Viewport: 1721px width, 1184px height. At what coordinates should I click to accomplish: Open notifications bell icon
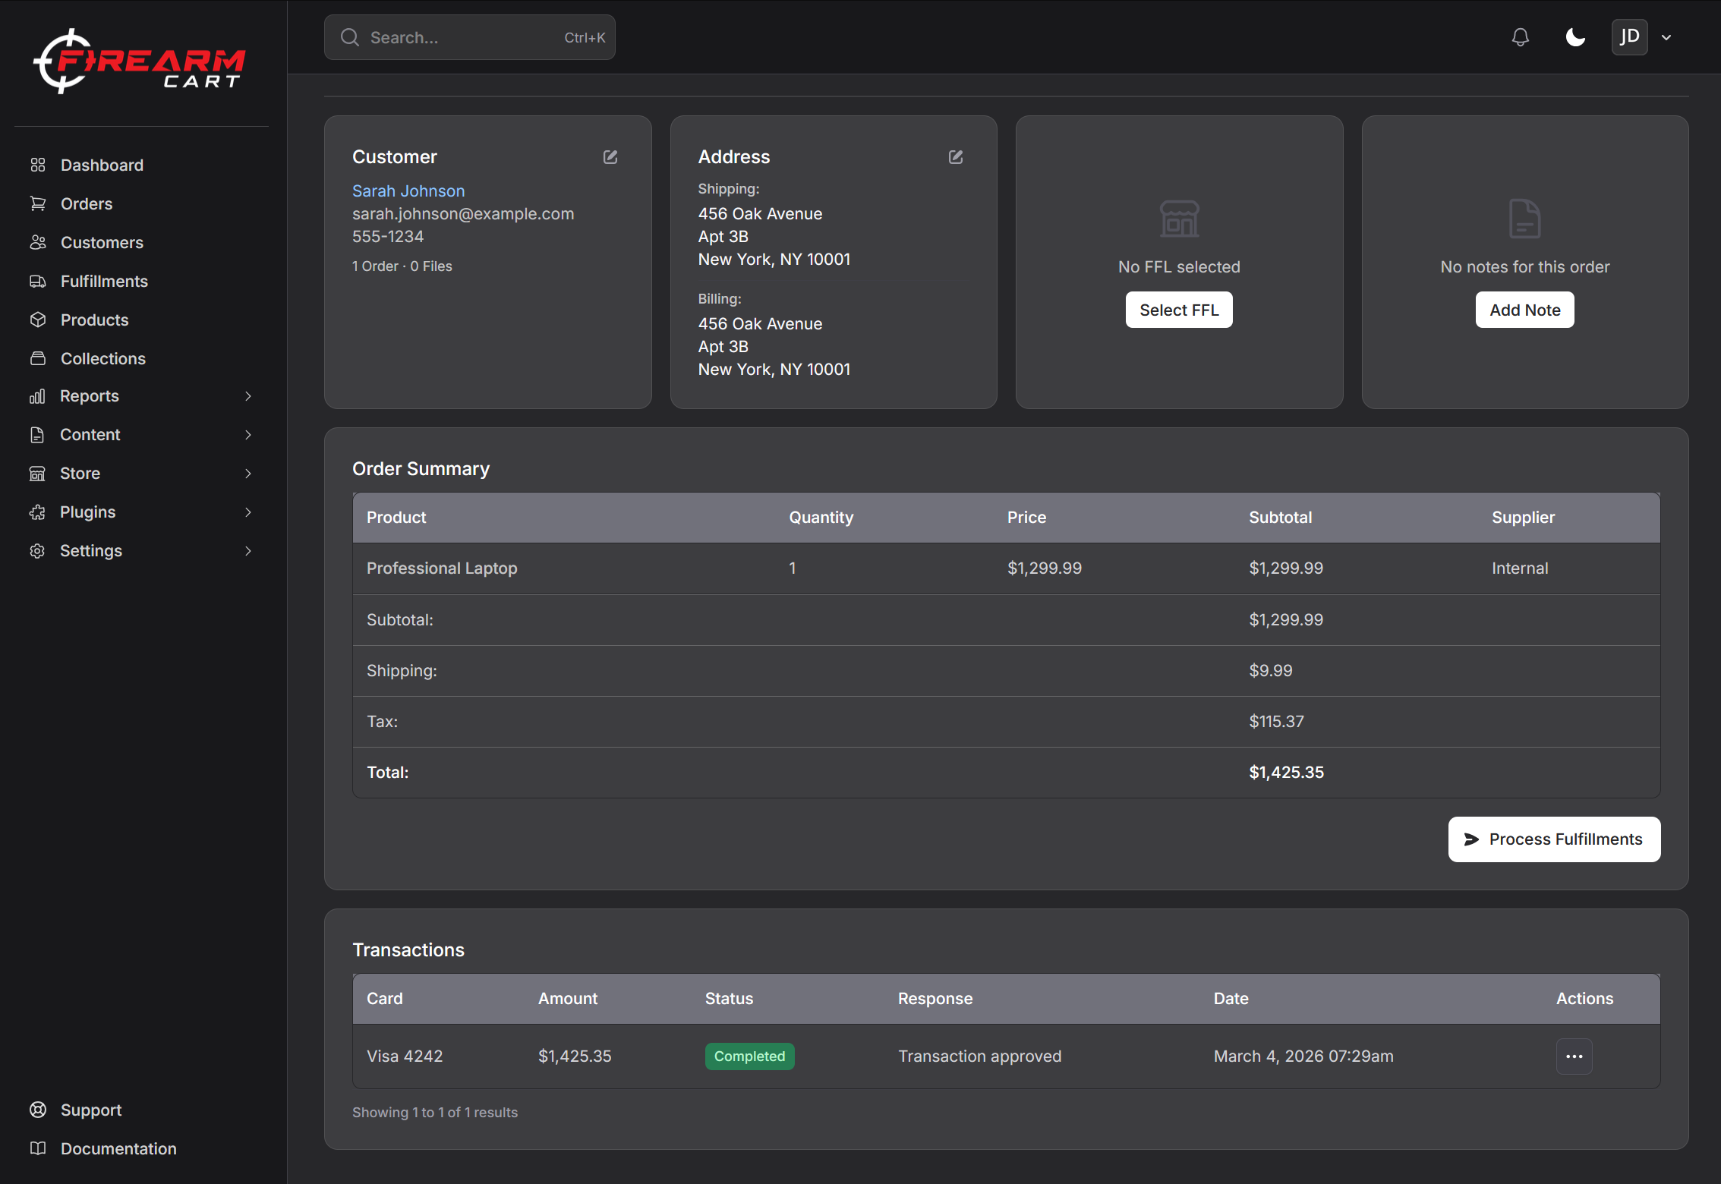click(x=1520, y=37)
